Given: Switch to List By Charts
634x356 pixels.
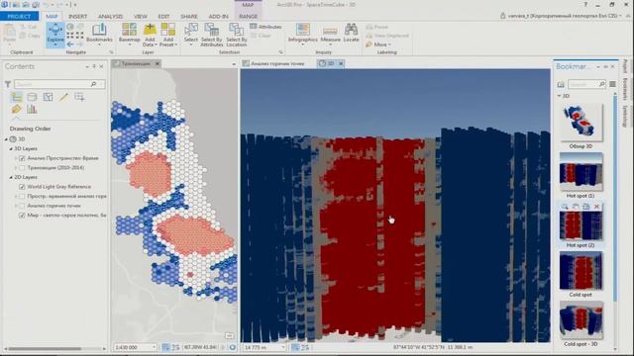Looking at the screenshot, I should tap(32, 109).
